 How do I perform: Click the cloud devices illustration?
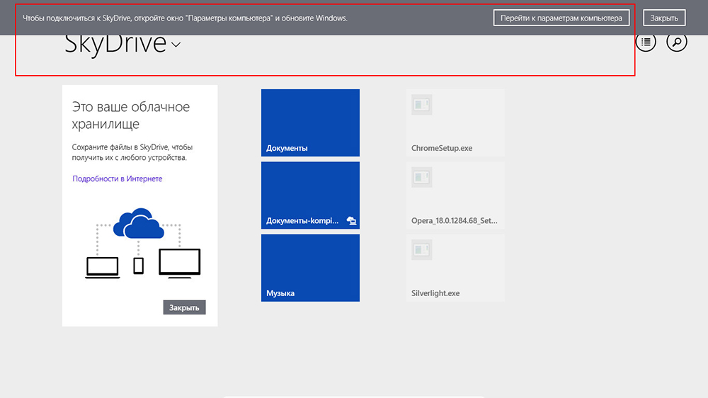(143, 243)
